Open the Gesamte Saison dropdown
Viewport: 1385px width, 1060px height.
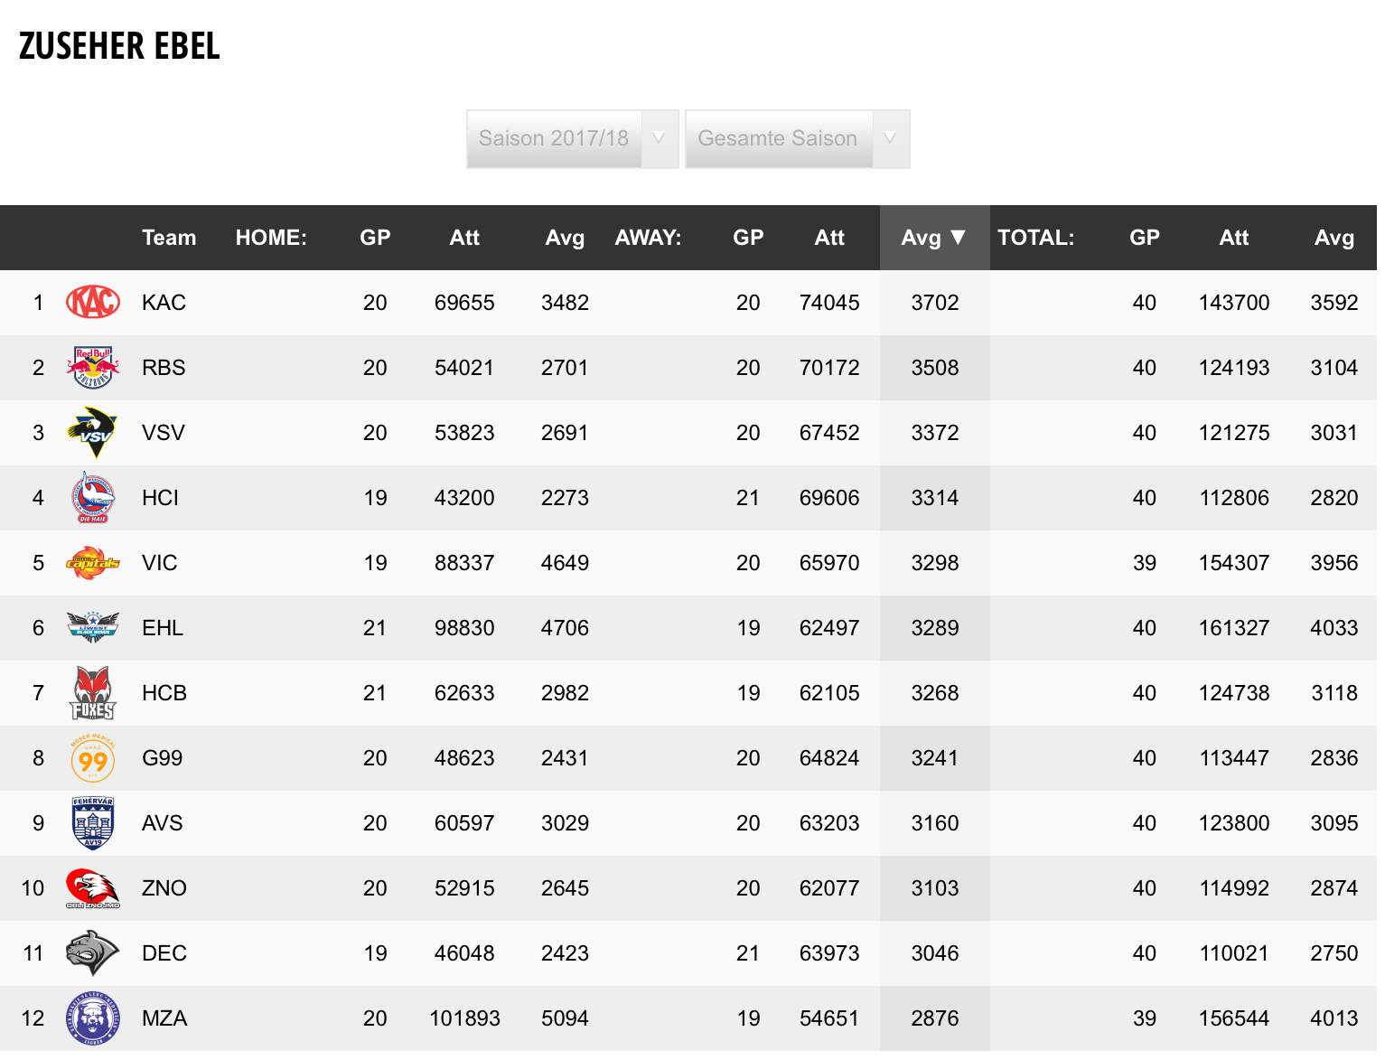797,139
